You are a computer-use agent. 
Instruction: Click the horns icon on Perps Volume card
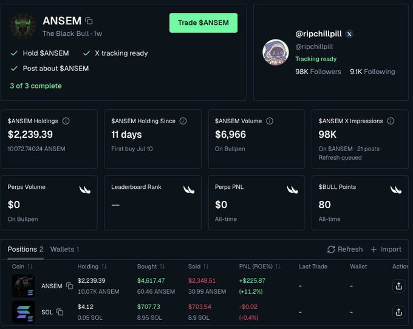[x=85, y=189]
